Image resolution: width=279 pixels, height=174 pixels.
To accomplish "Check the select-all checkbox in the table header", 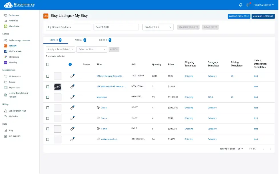I will [48, 64].
